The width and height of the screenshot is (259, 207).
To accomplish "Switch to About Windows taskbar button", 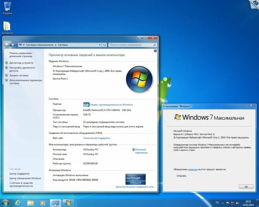I will pyautogui.click(x=68, y=203).
